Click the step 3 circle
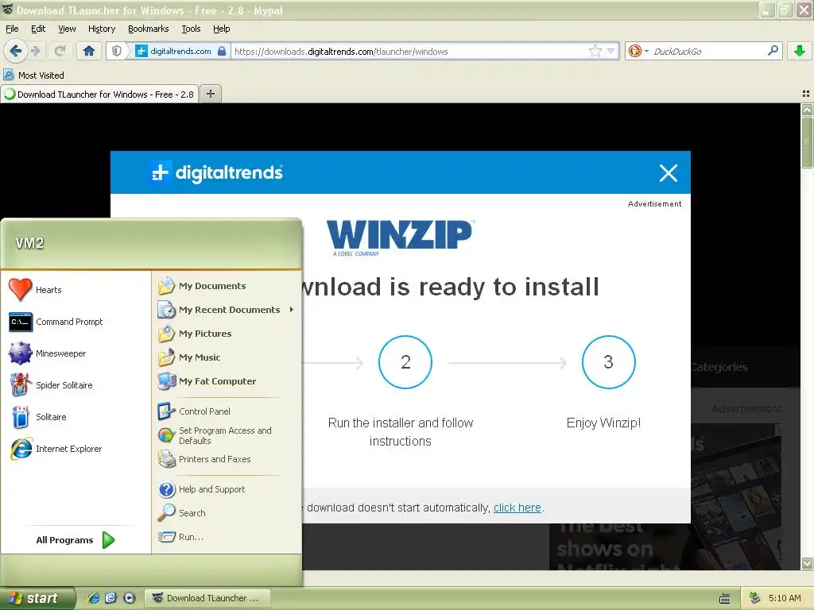 [x=608, y=362]
